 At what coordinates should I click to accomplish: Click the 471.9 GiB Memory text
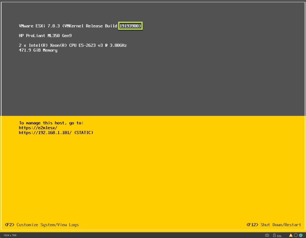pyautogui.click(x=38, y=50)
